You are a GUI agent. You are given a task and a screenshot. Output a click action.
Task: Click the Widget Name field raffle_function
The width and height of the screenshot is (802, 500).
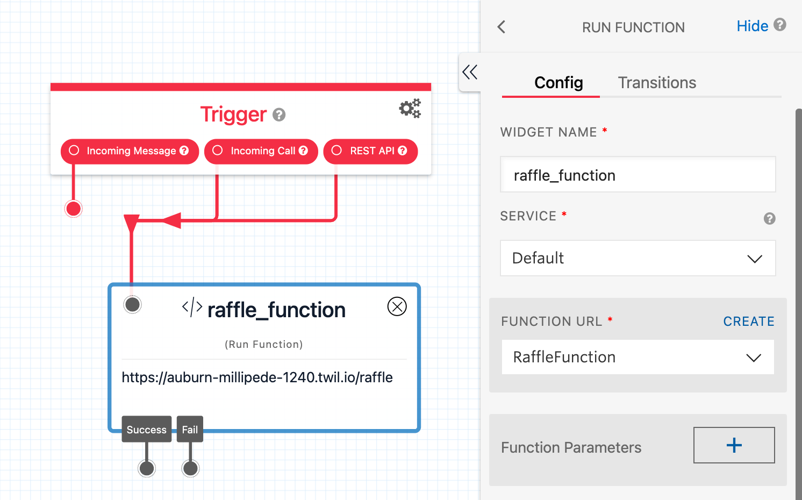click(638, 174)
